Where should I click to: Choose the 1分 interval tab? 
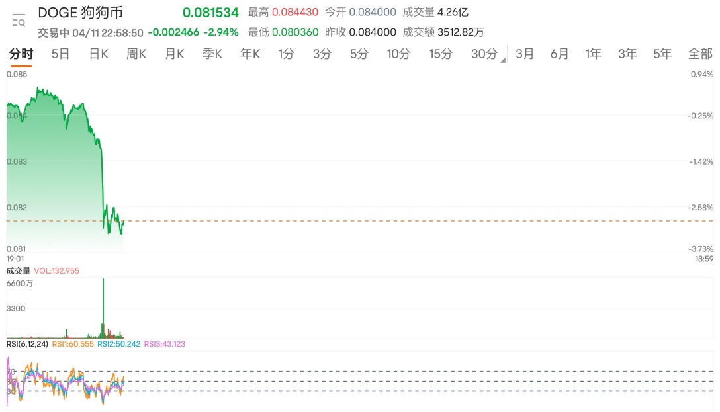pyautogui.click(x=286, y=54)
